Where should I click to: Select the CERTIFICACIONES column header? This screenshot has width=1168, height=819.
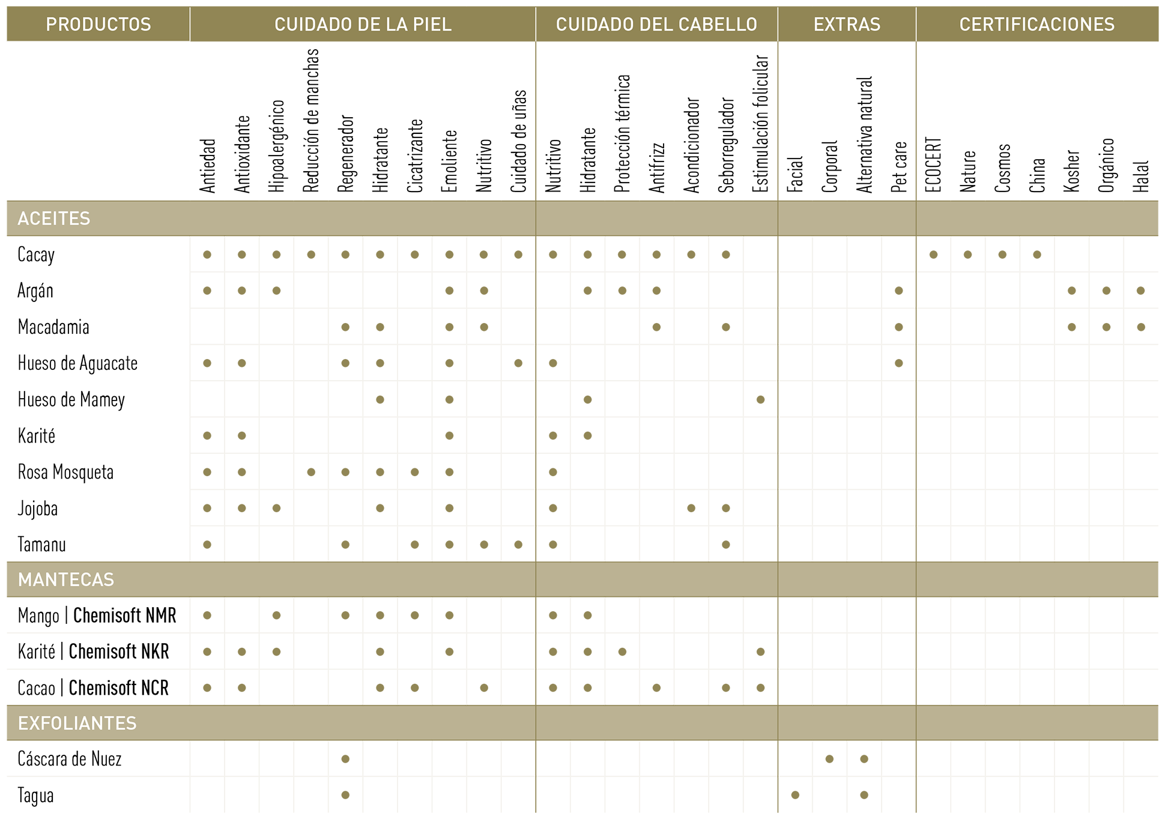[x=1036, y=24]
